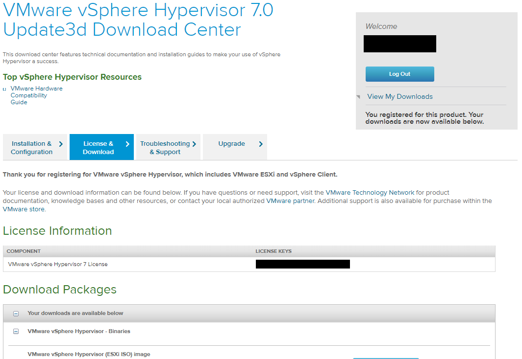Click the Download Packages heading
This screenshot has height=359, width=522.
click(60, 290)
